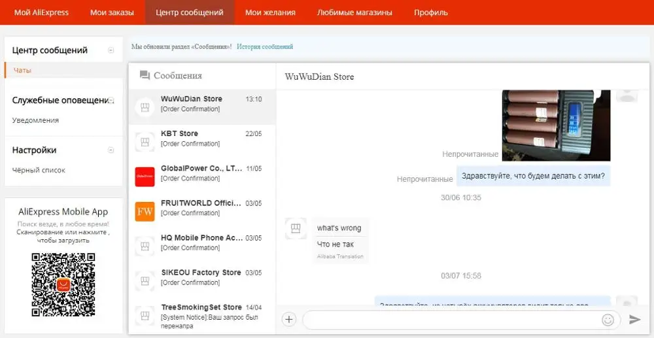Click the SIKEOU Factory Store avatar
654x338 pixels.
tap(145, 281)
